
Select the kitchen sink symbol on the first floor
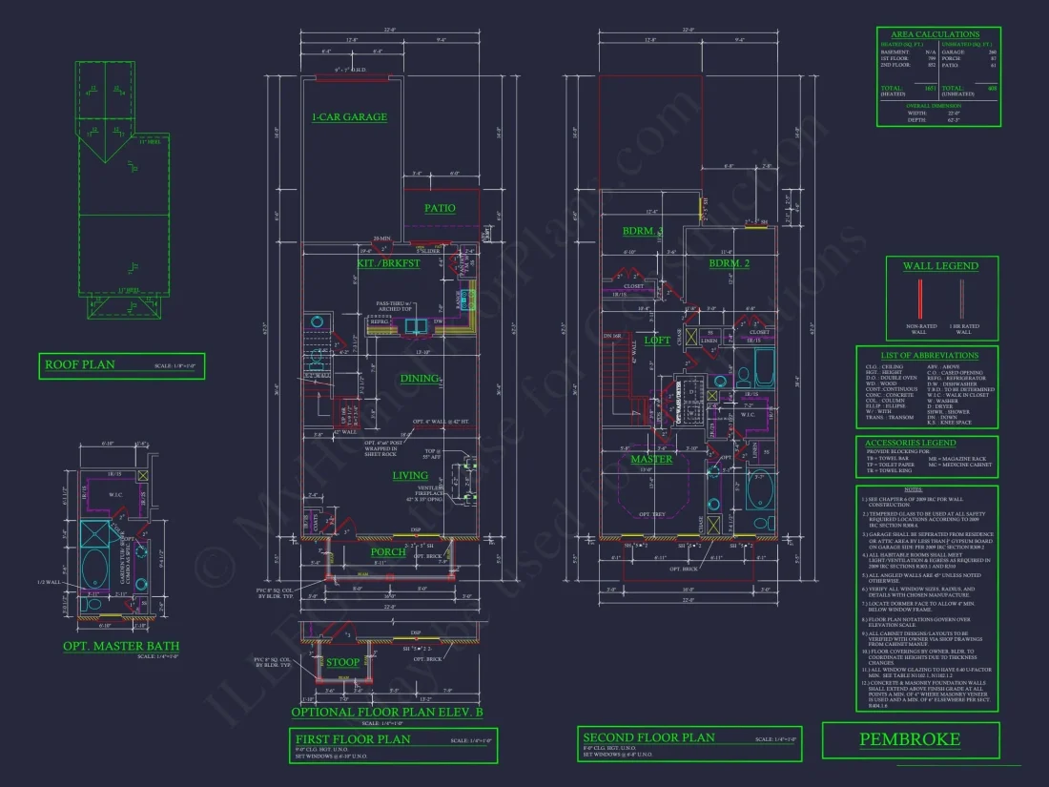click(x=416, y=325)
